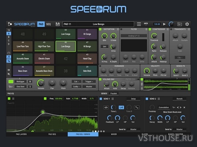Switch to the SEQ view tab
The width and height of the screenshot is (197, 147).
tap(48, 24)
